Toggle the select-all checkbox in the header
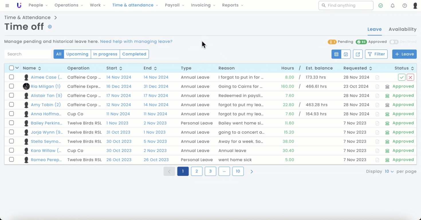 tap(11, 68)
